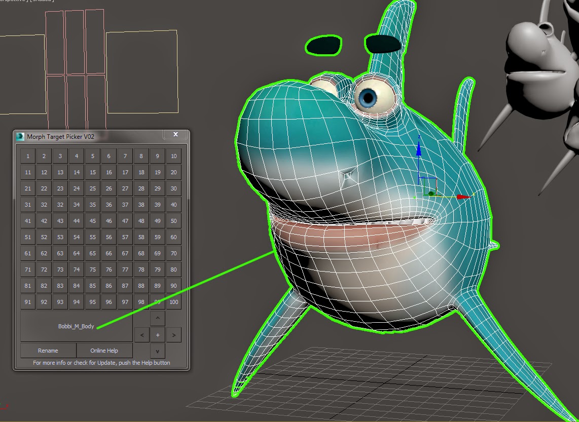The width and height of the screenshot is (579, 422).
Task: Click the Rename button
Action: (x=48, y=351)
